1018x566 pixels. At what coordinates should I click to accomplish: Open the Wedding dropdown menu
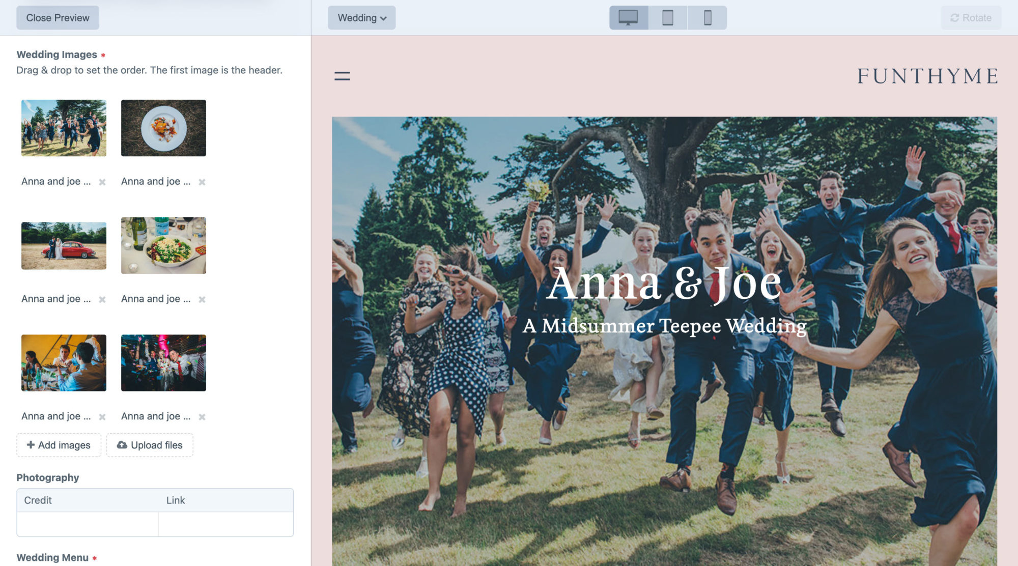tap(361, 18)
